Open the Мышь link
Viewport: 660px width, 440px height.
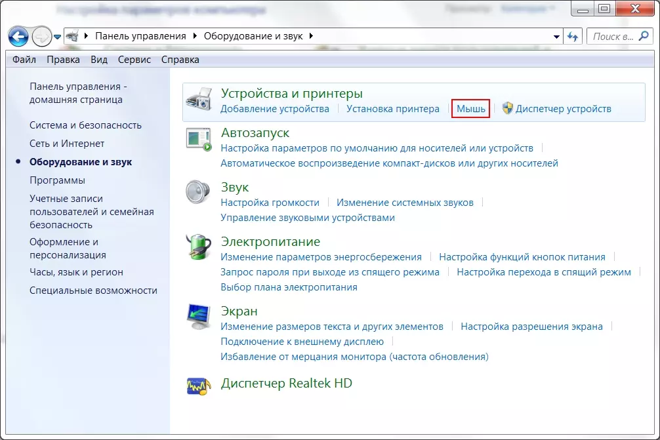click(470, 109)
